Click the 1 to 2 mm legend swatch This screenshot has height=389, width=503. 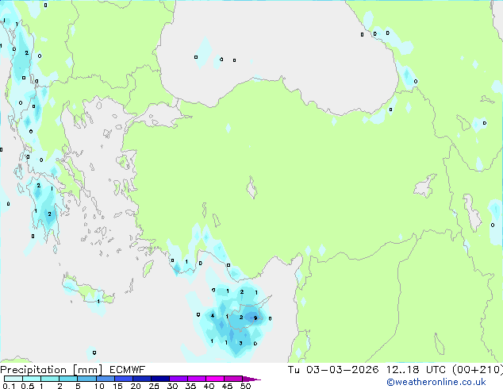pyautogui.click(x=50, y=379)
